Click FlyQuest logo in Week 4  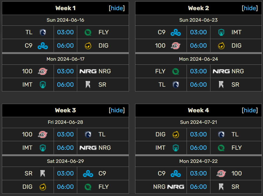221,148
